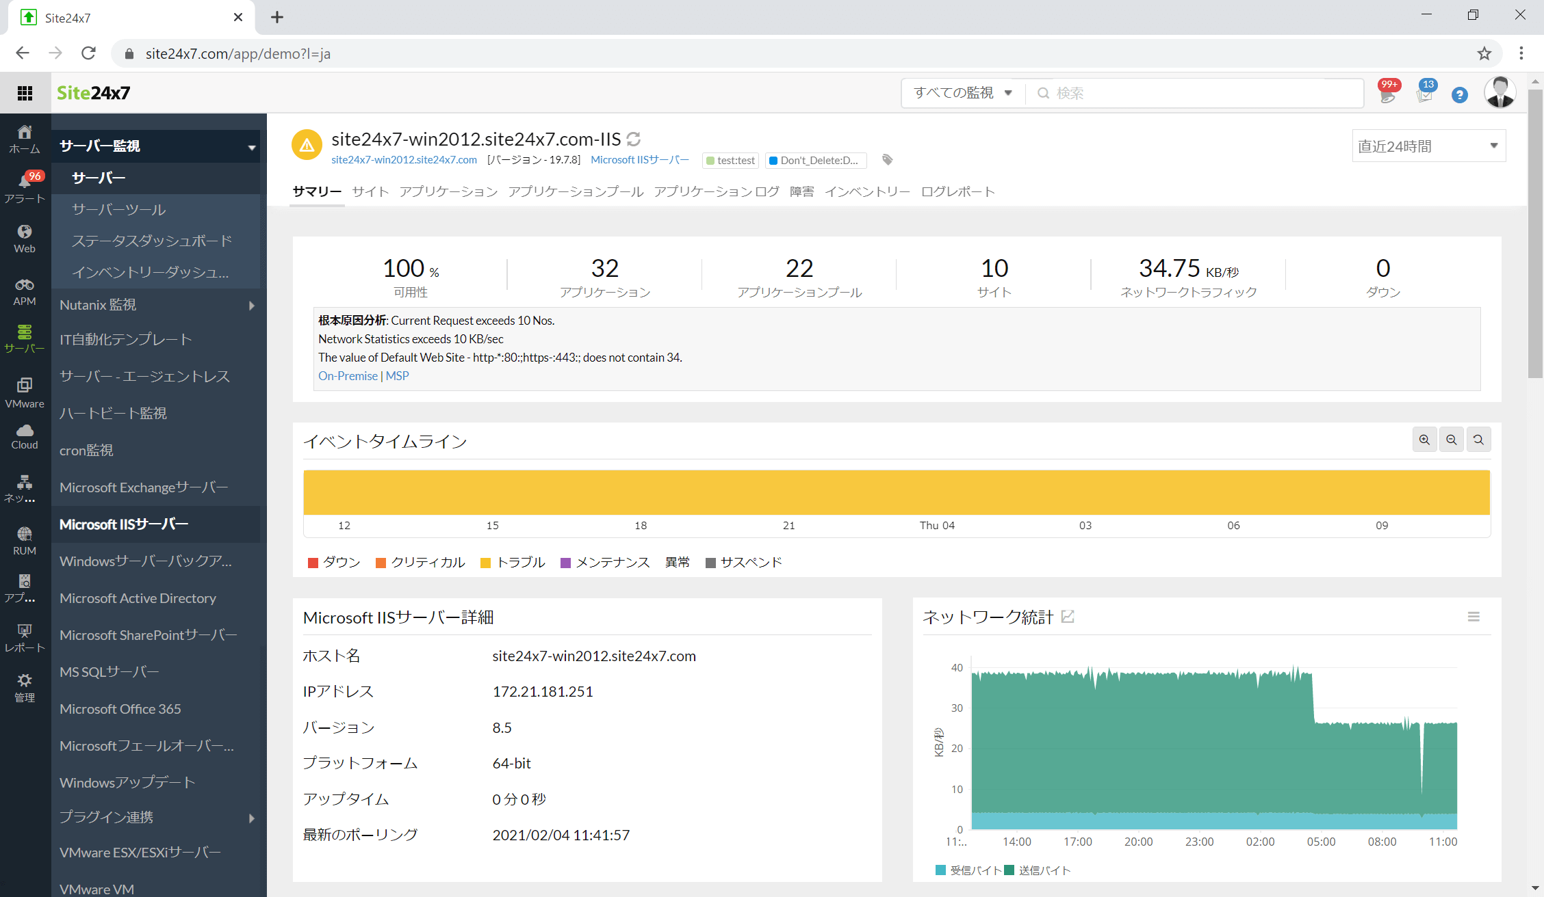Viewport: 1544px width, 897px height.
Task: Toggle the メンテナンス legend entry
Action: tap(605, 562)
